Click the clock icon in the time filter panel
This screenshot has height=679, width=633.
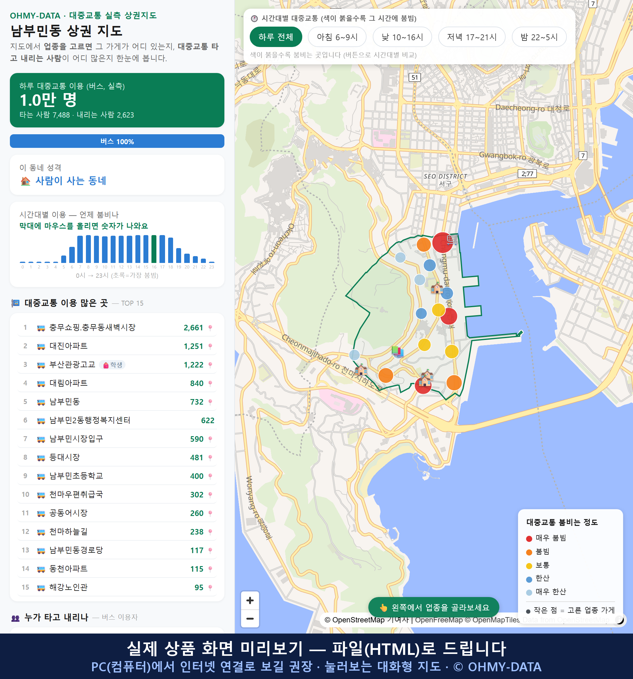coord(254,19)
